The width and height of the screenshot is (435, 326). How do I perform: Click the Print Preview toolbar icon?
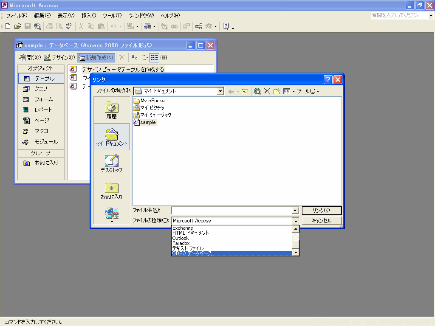pyautogui.click(x=59, y=26)
